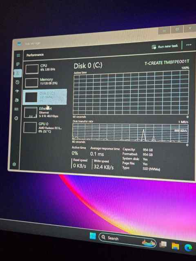Click the CPU mini graph thumbnail
Viewport: 196px width, 261px height.
point(32,69)
